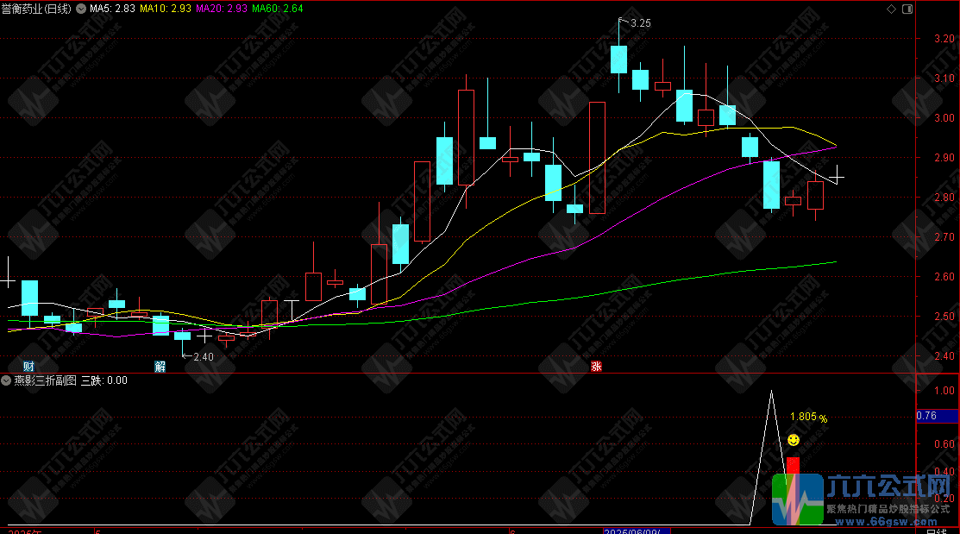The width and height of the screenshot is (960, 534).
Task: Click the 财 info marker on chart
Action: coord(28,366)
